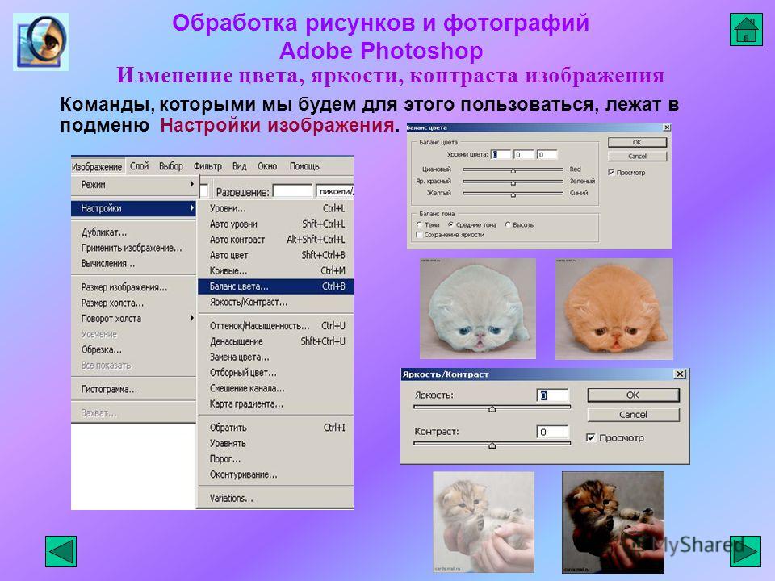
Task: Advance to next slide with right arrow
Action: pos(745,551)
